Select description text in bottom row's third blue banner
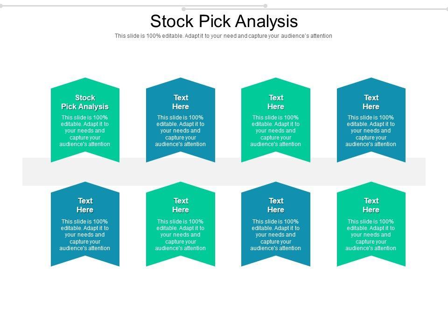The width and height of the screenshot is (448, 336). (x=276, y=235)
